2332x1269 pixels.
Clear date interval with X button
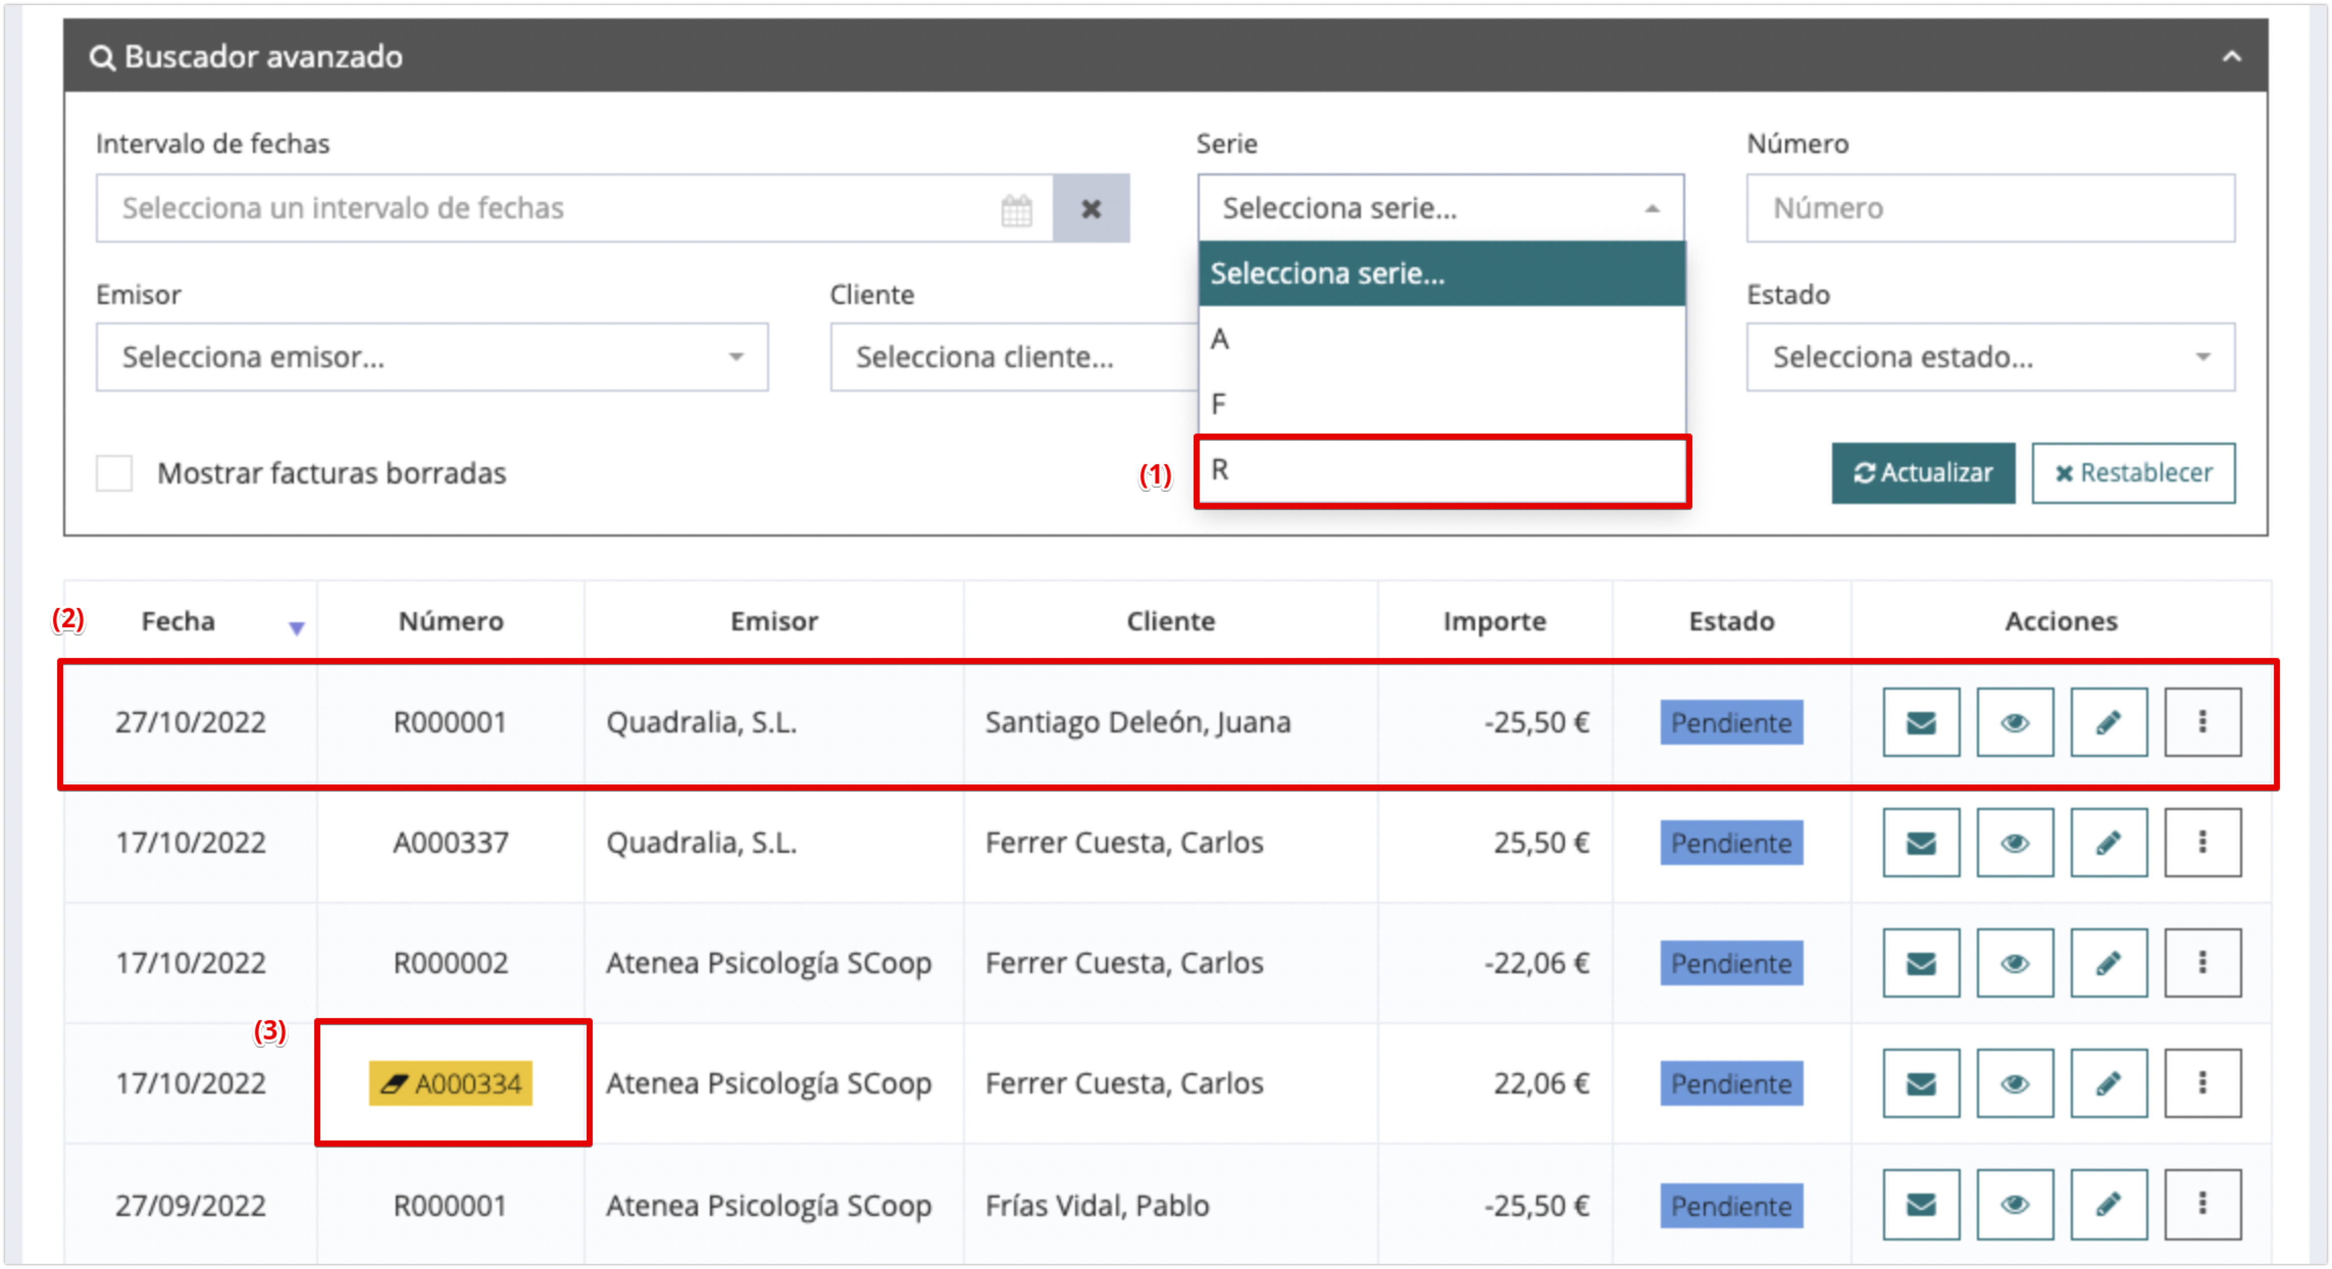pyautogui.click(x=1091, y=209)
